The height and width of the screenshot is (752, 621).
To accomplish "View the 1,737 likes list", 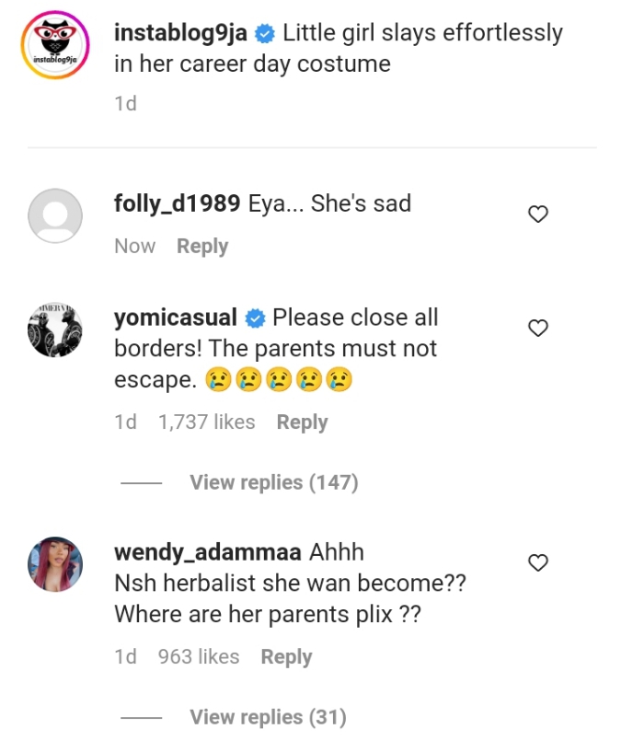I will coord(207,422).
